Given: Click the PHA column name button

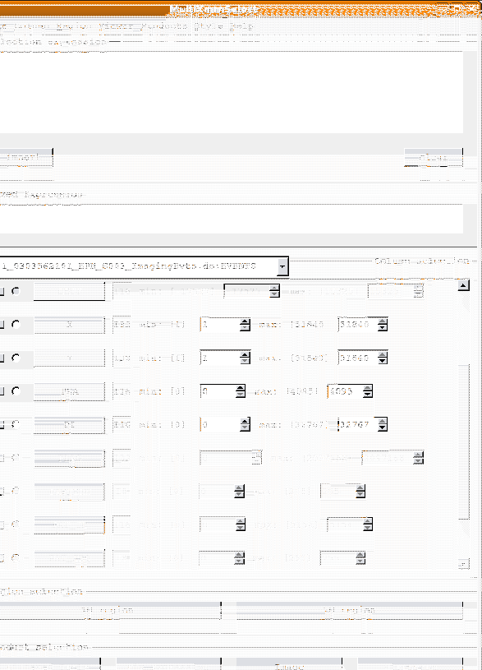Looking at the screenshot, I should click(x=69, y=391).
